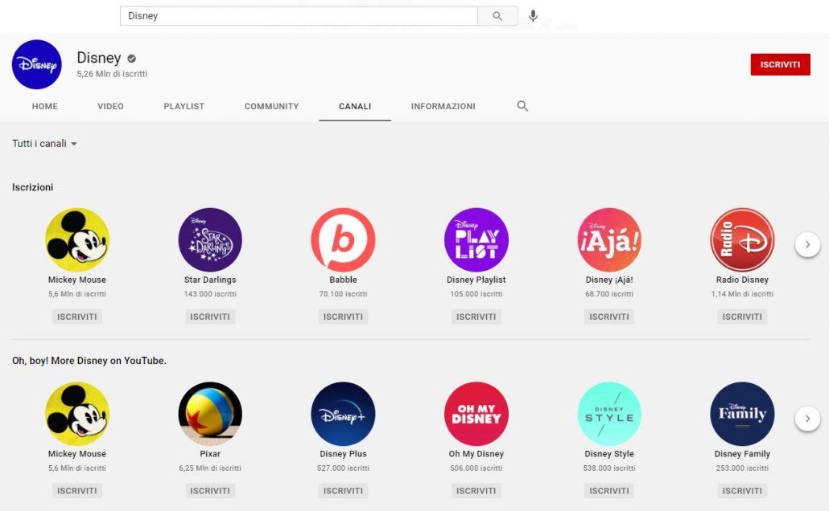
Task: Subscribe to Disney Playlist via ISCRIVITI
Action: [476, 317]
